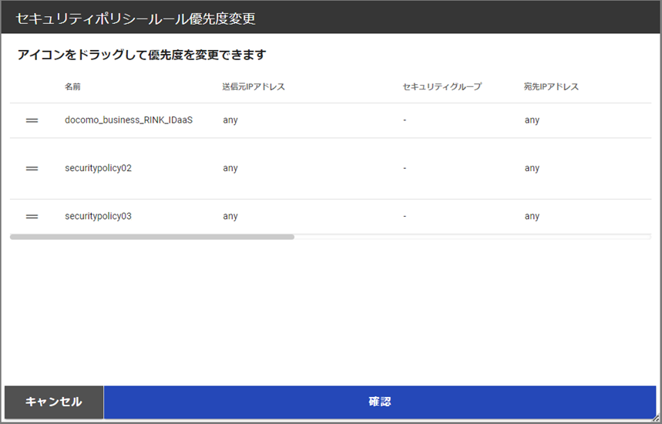Click destination IP 'any' in docomo_business_RINK_IDaaS row
The height and width of the screenshot is (424, 662).
(532, 120)
